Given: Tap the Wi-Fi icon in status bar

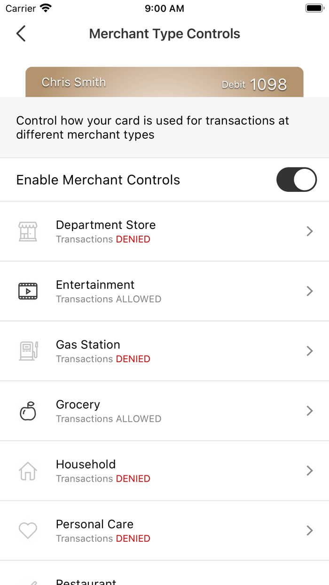Looking at the screenshot, I should (x=45, y=7).
